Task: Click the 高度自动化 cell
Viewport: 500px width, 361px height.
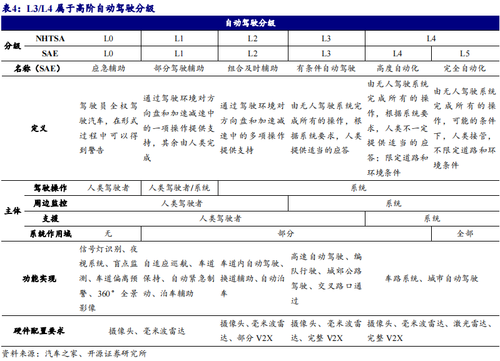Action: coord(397,68)
